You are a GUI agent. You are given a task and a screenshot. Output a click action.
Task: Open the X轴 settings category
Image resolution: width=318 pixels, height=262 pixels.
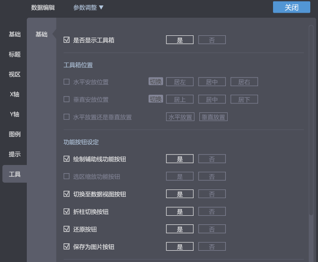(x=15, y=94)
